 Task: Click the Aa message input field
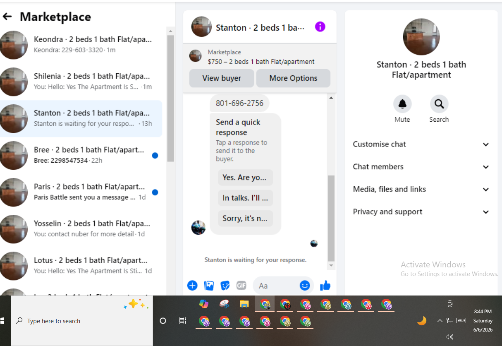pos(277,286)
